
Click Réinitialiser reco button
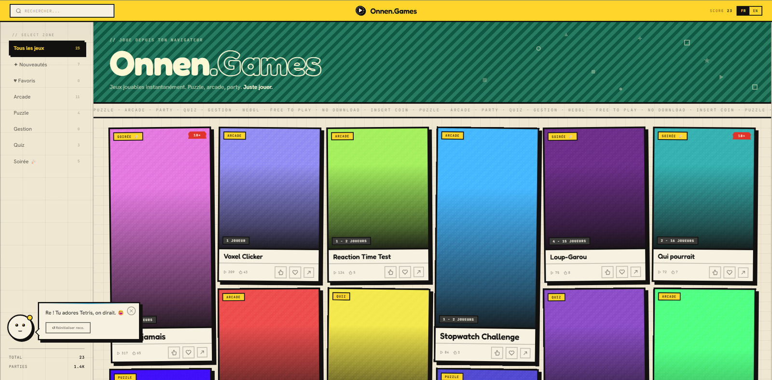coord(68,328)
